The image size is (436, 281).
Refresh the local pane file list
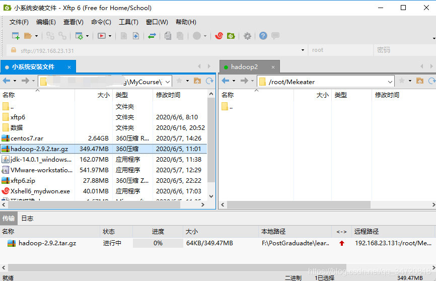click(209, 81)
